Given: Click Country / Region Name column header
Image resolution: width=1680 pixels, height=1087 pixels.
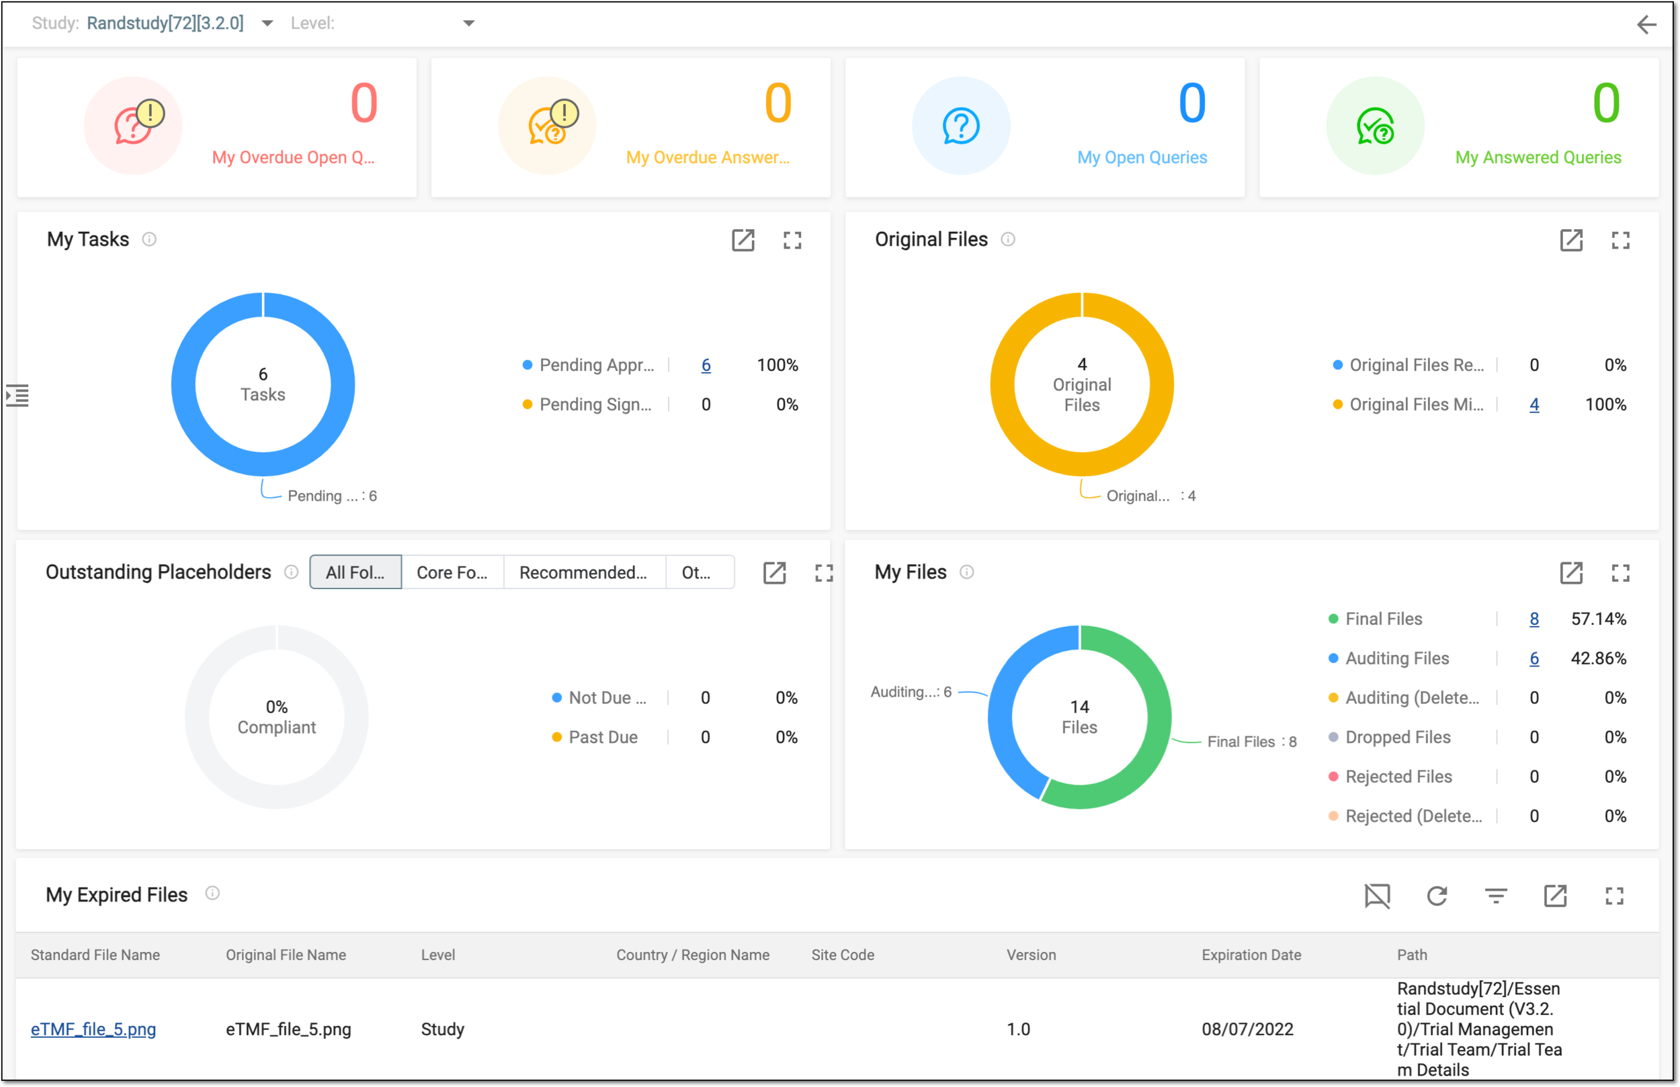Looking at the screenshot, I should coord(692,955).
